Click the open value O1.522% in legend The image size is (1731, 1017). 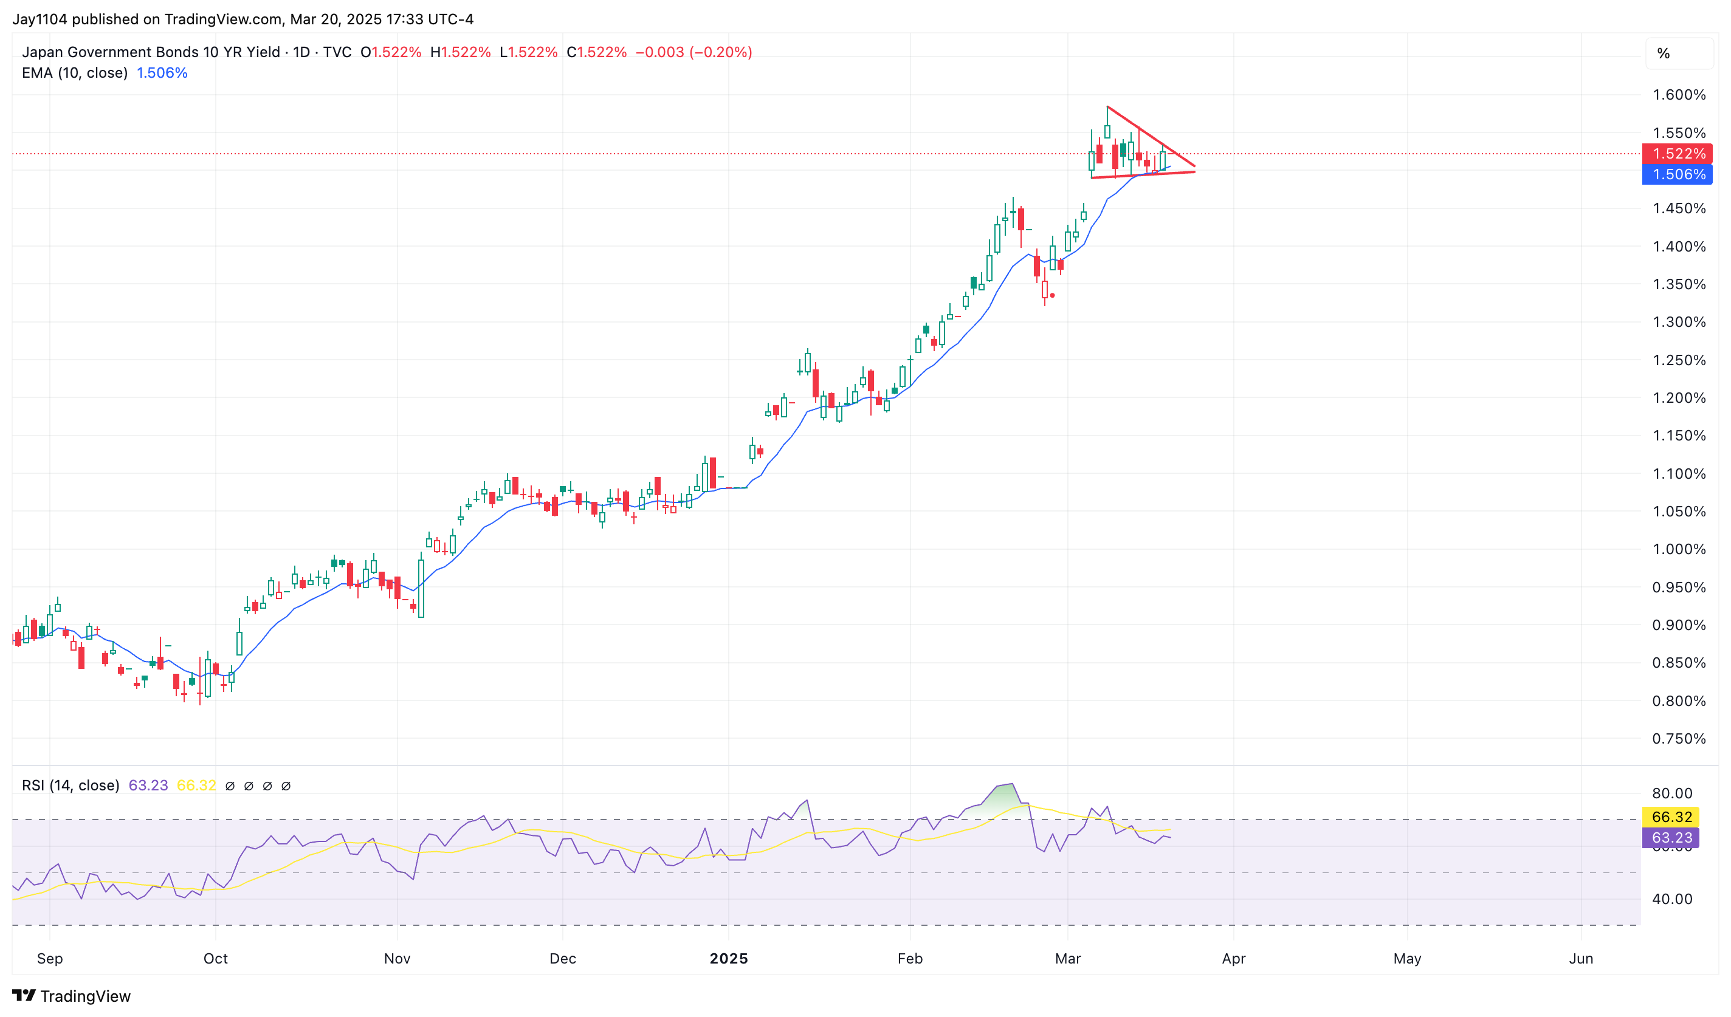click(391, 52)
